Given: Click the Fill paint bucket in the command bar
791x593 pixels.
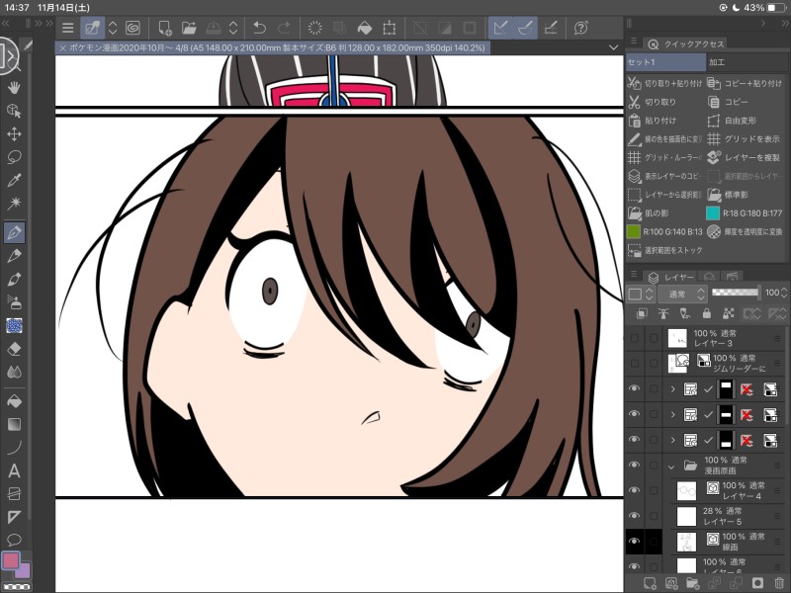Looking at the screenshot, I should tap(364, 28).
